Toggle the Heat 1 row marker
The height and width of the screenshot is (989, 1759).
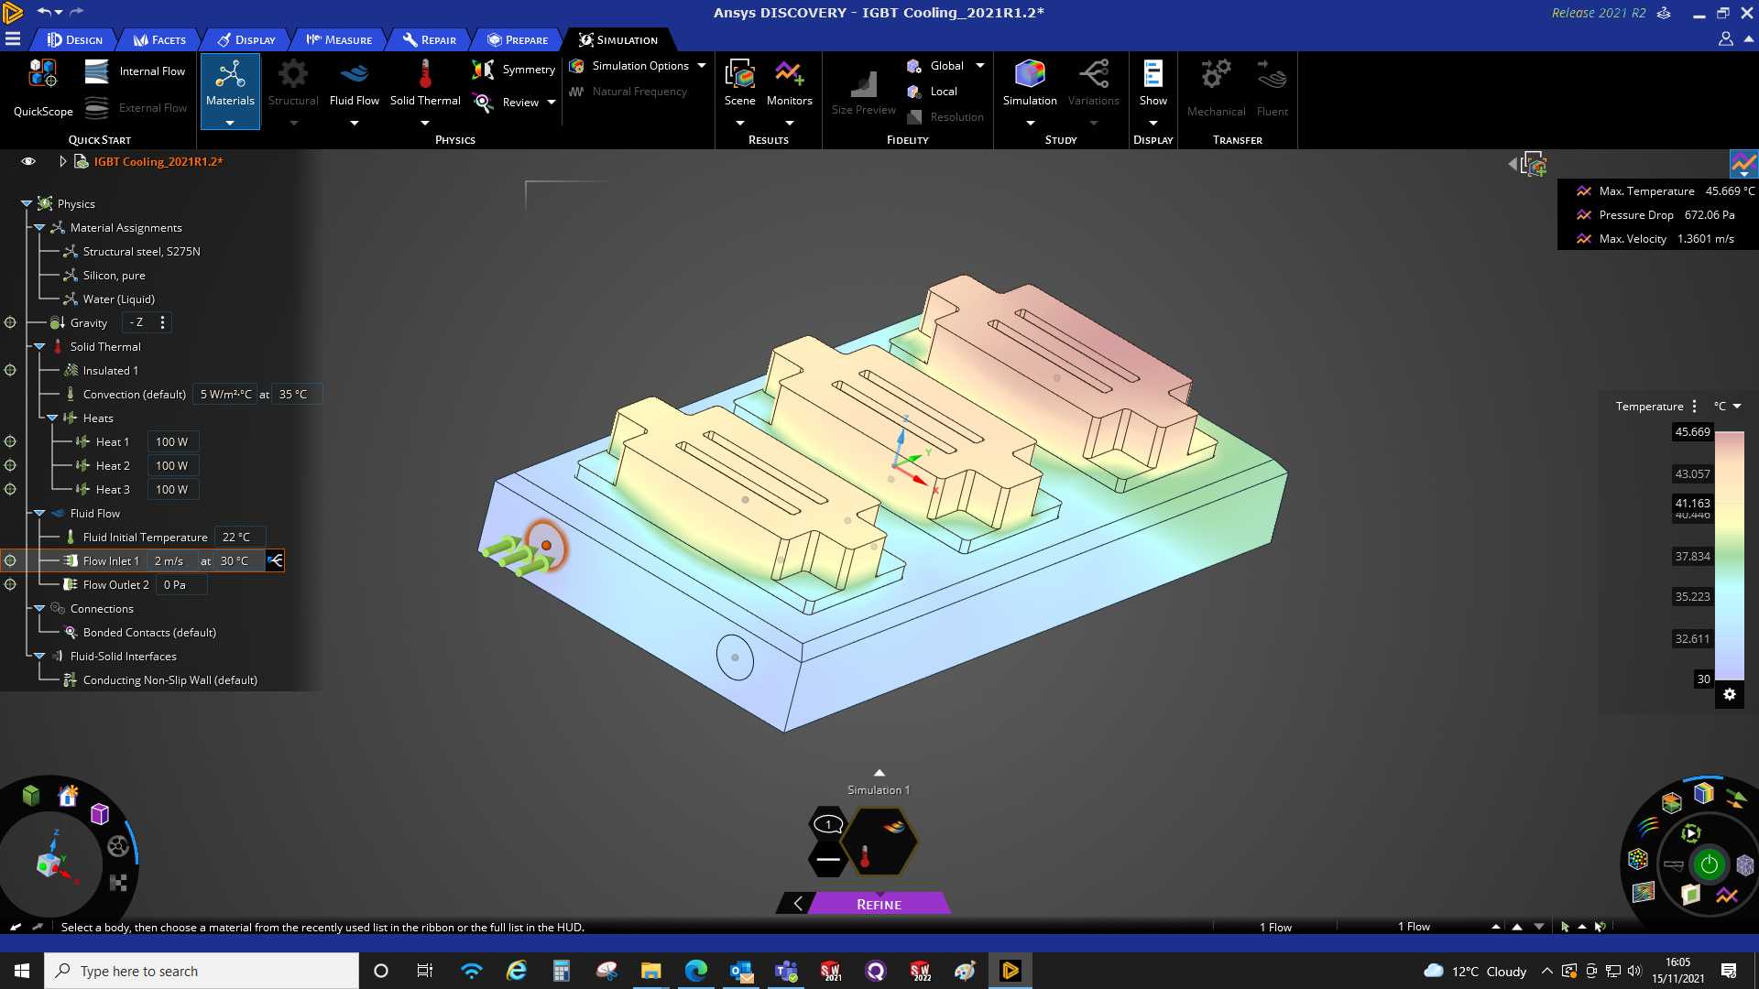10,441
